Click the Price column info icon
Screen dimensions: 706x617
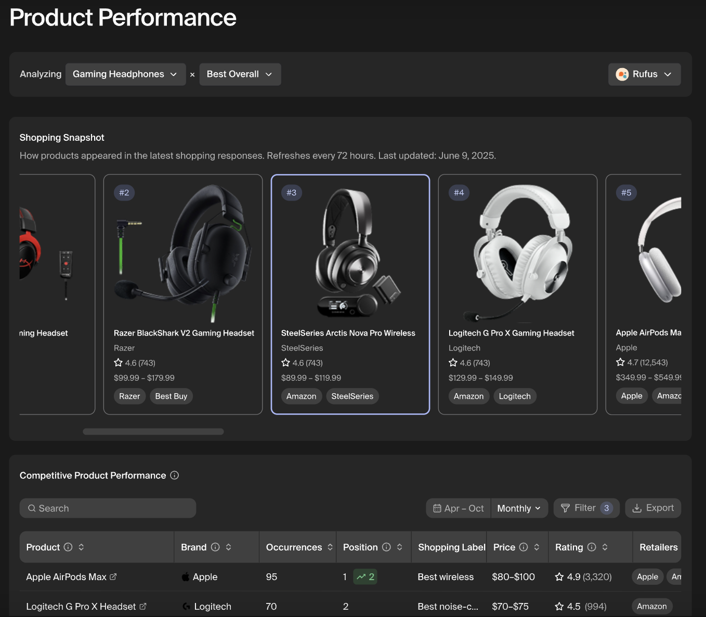pos(524,547)
